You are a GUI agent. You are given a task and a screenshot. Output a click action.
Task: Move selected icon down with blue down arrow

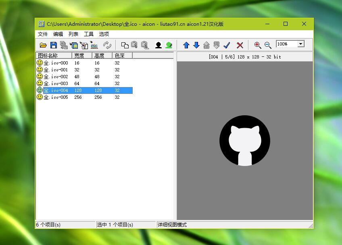[196, 45]
